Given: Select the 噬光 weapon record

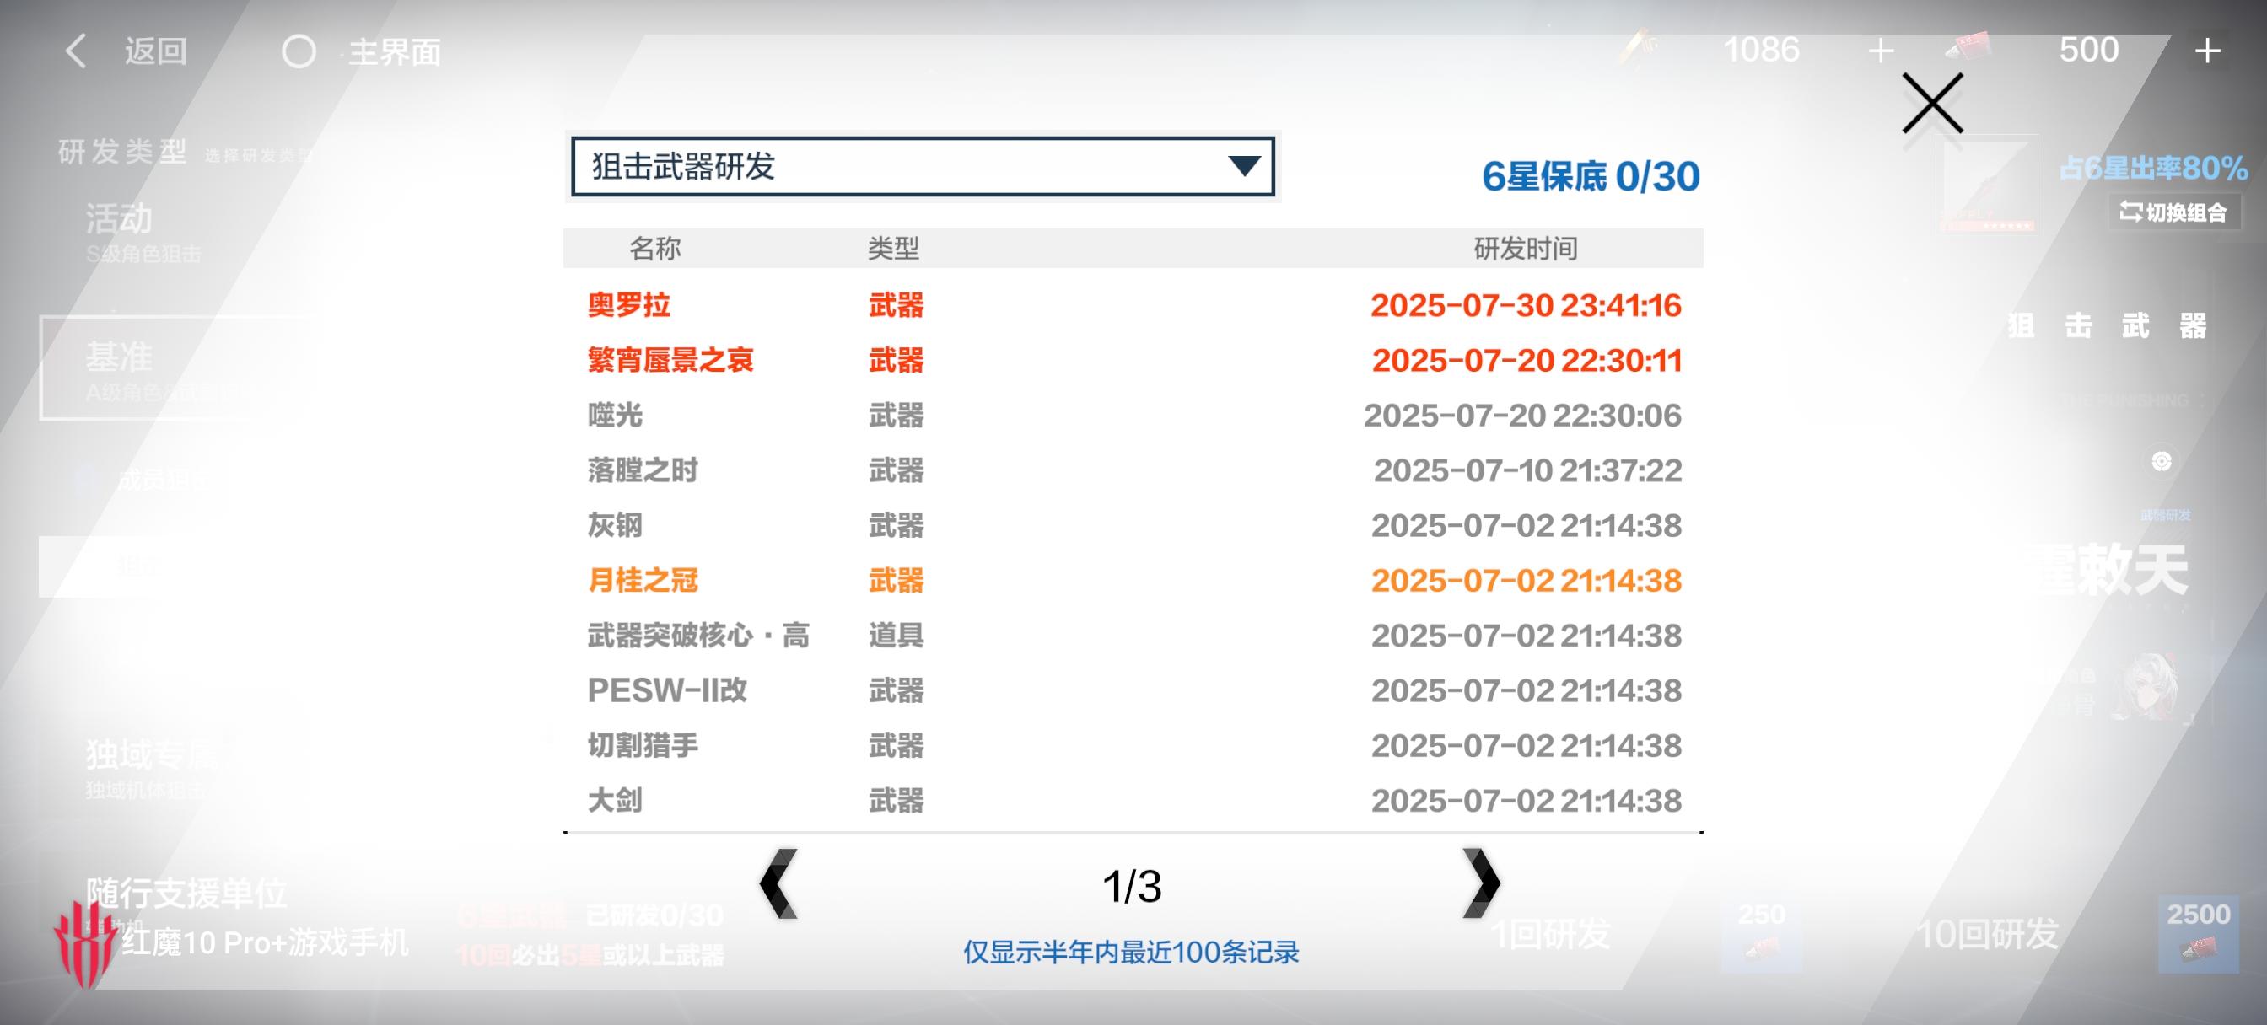Looking at the screenshot, I should 1133,416.
